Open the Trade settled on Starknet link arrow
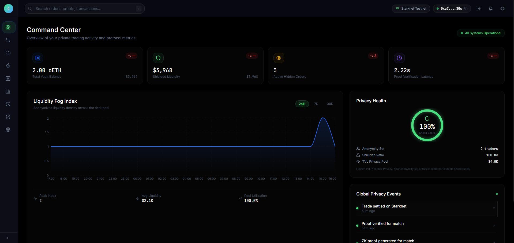 pyautogui.click(x=494, y=208)
